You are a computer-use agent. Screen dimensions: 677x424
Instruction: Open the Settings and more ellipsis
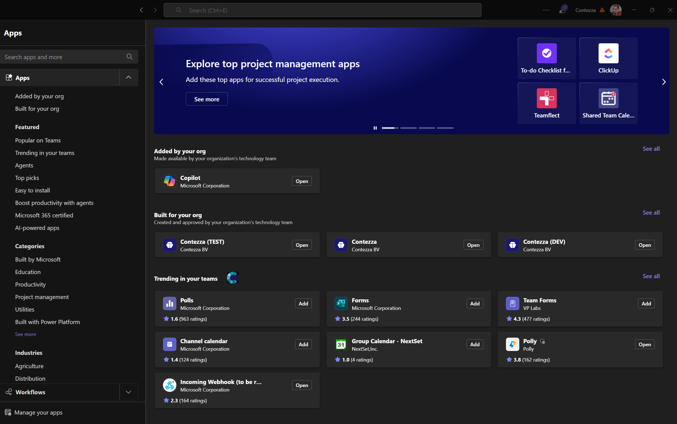[x=546, y=10]
